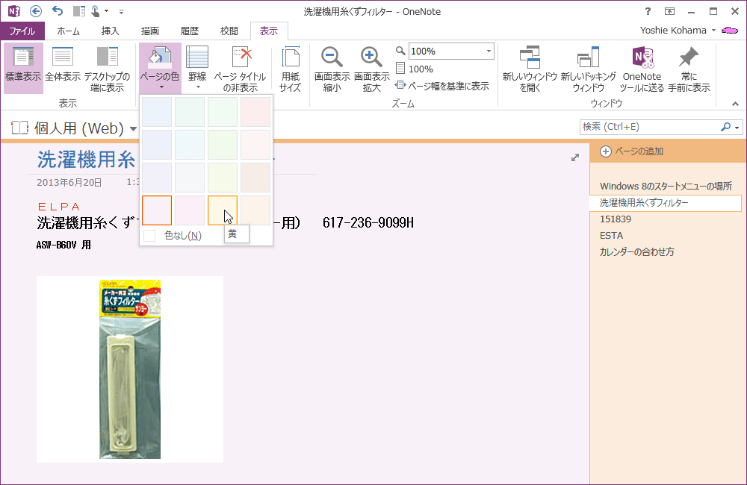Open the search scope dropdown arrow
747x485 pixels.
(737, 128)
